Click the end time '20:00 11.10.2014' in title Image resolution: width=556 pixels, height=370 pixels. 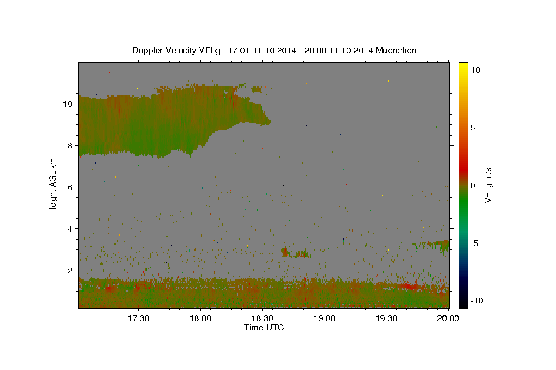[339, 50]
